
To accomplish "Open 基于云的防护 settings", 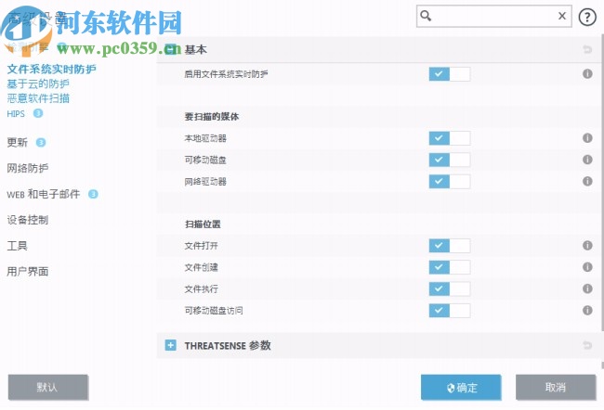I will (38, 83).
